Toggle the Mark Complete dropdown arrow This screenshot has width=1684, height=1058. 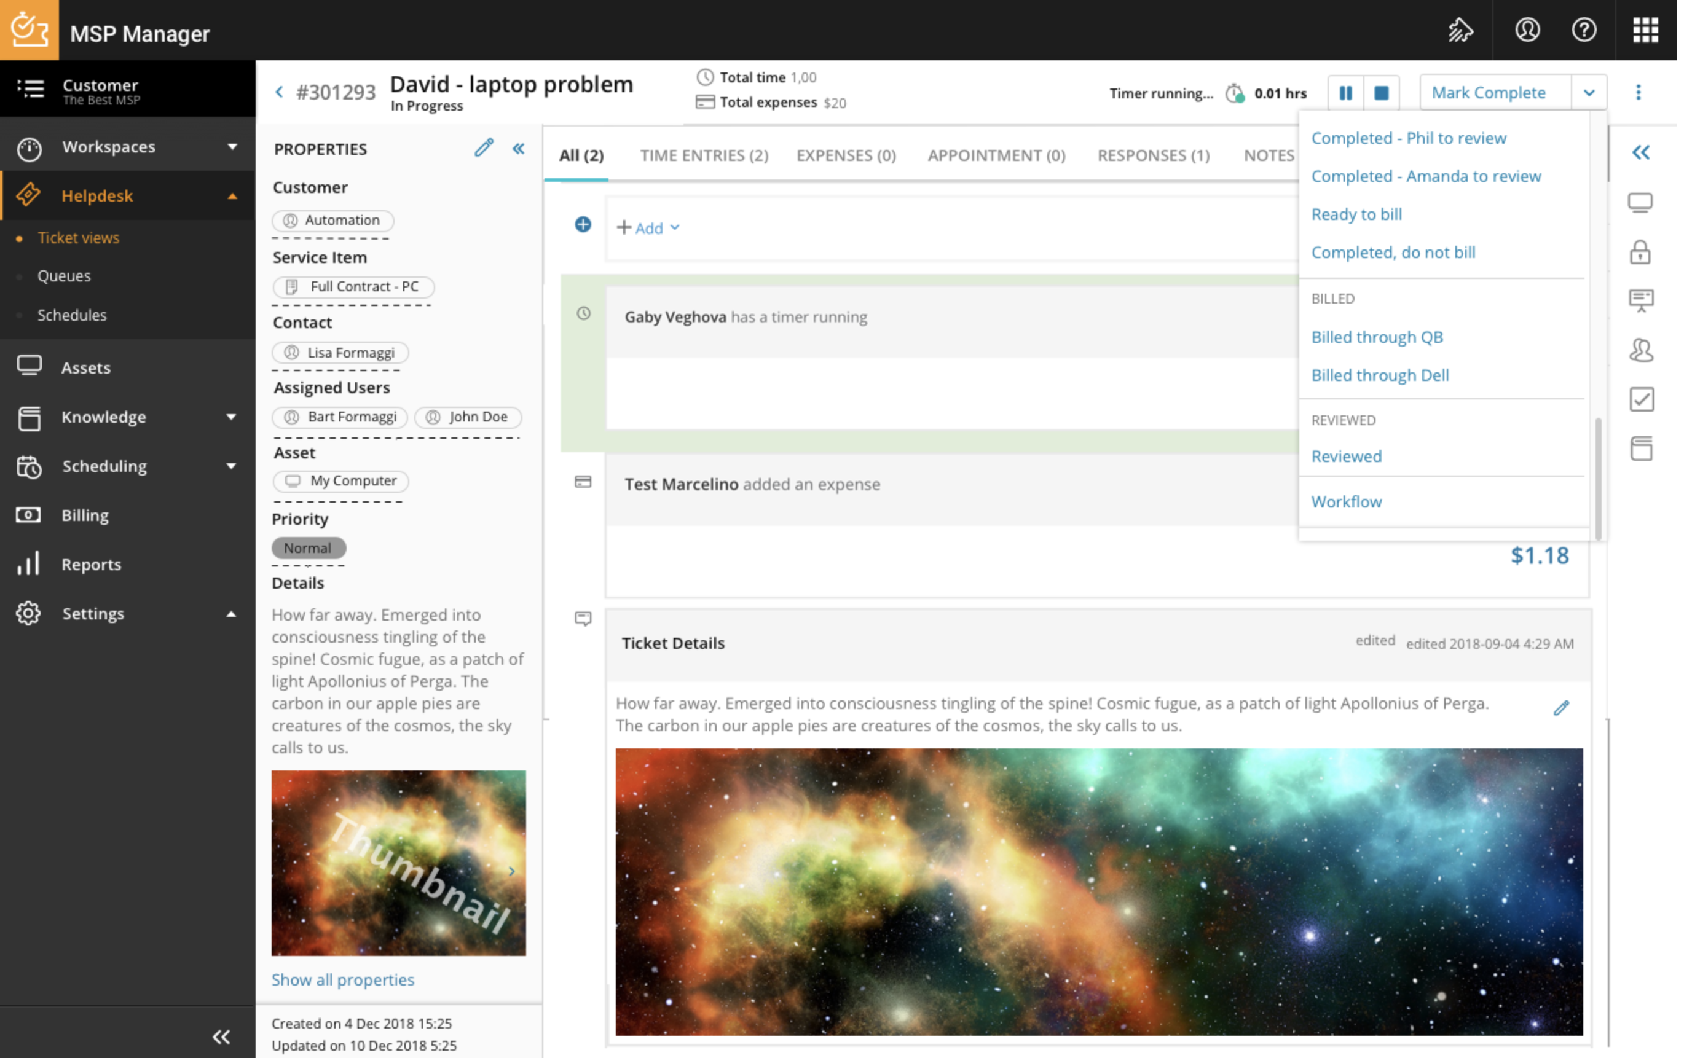click(x=1589, y=92)
